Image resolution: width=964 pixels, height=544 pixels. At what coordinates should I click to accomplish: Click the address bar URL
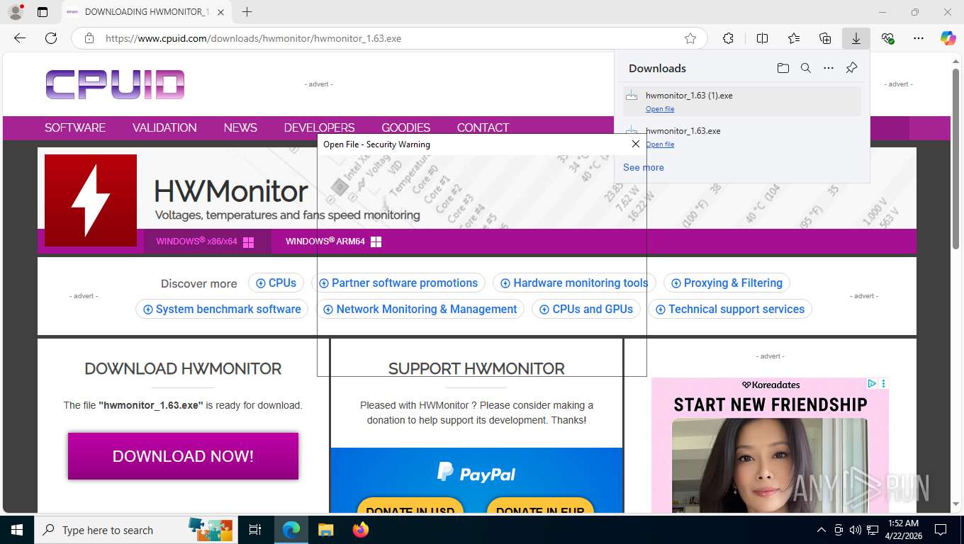click(x=253, y=38)
